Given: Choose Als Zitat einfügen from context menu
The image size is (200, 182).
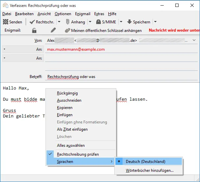Looking at the screenshot, I should pyautogui.click(x=72, y=129).
